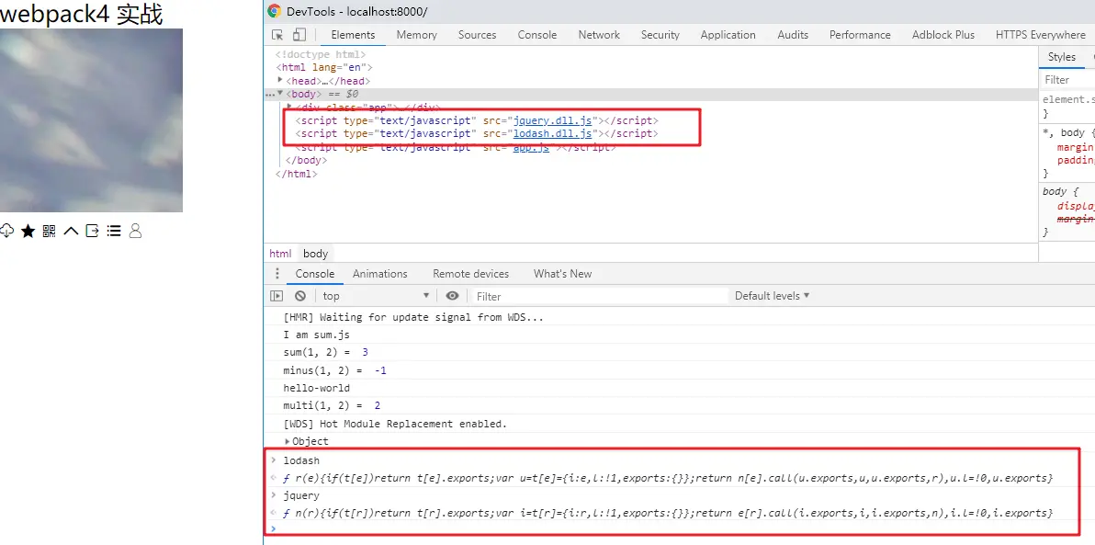The width and height of the screenshot is (1095, 545).
Task: Click the eye icon for live expression
Action: click(453, 296)
